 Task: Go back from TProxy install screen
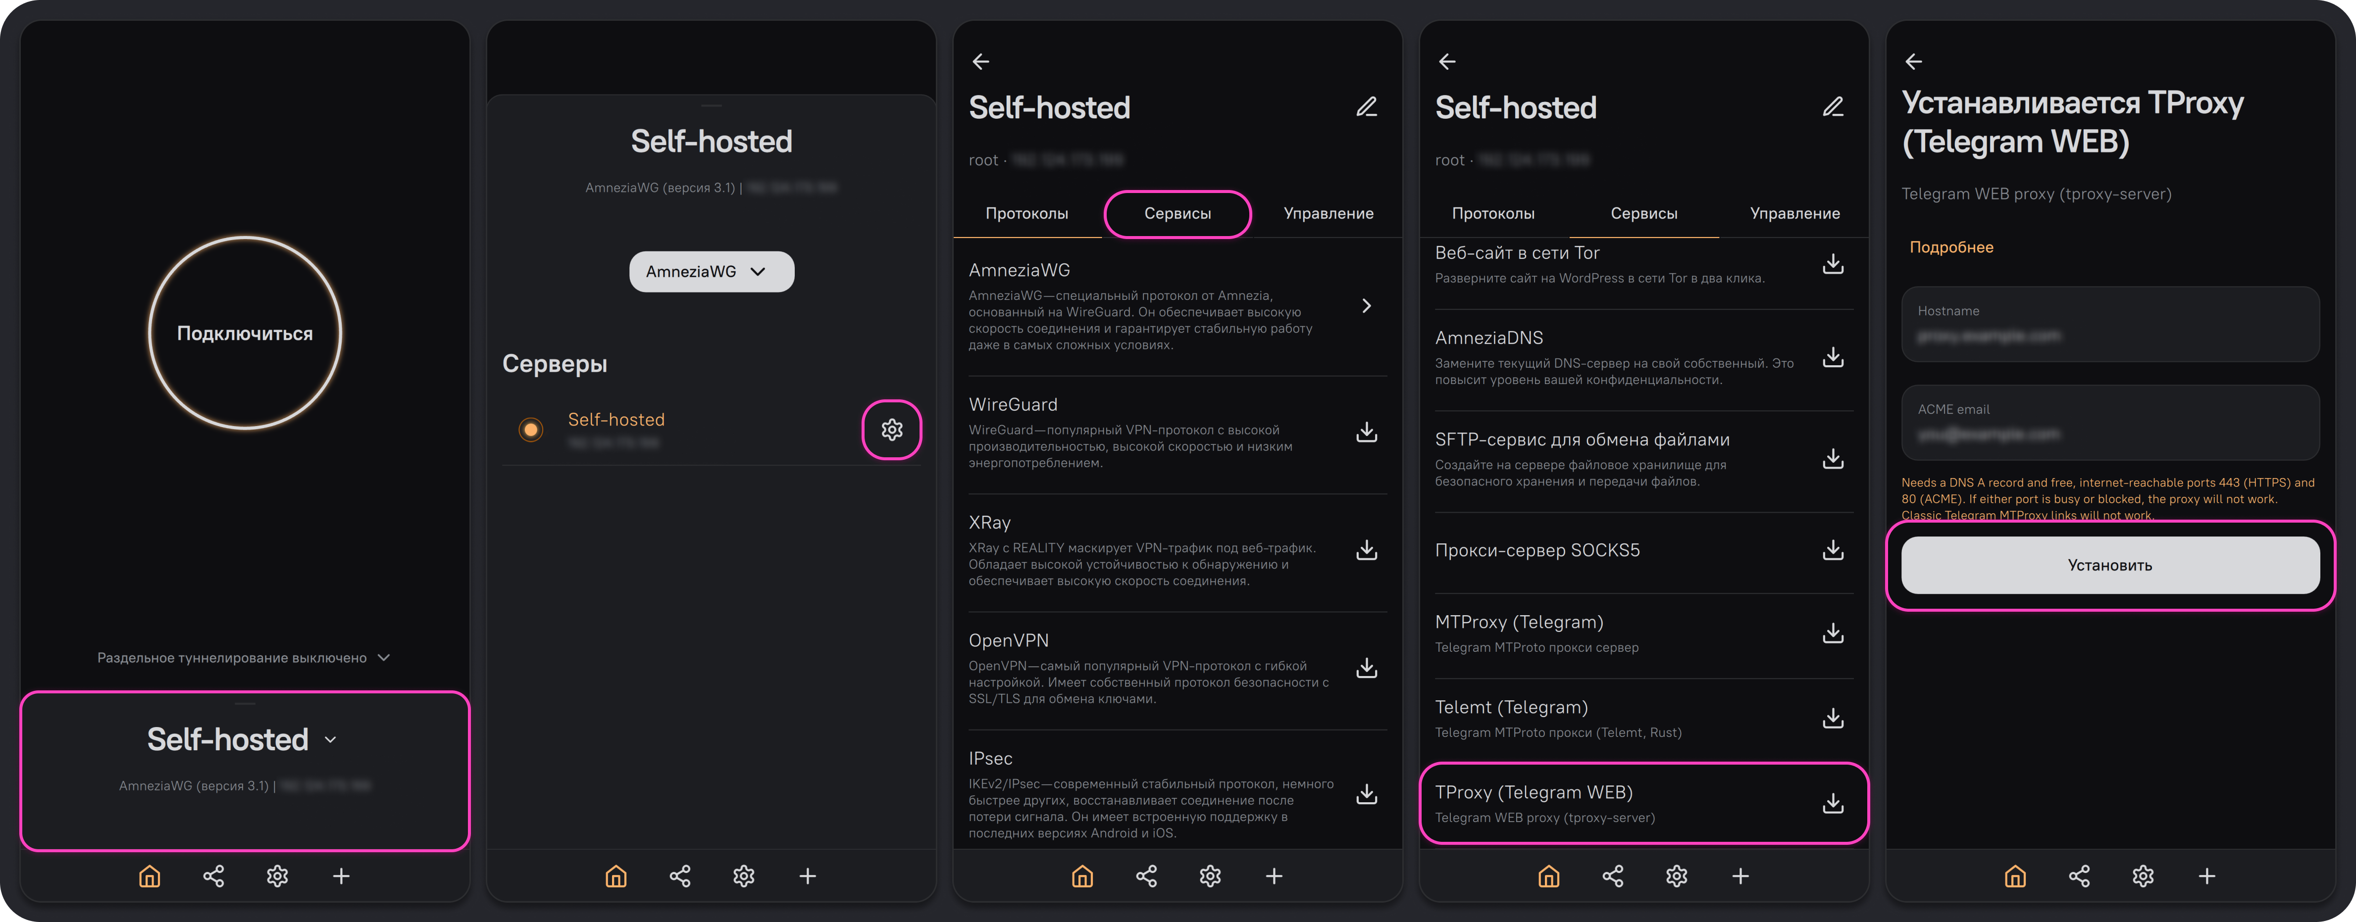pyautogui.click(x=1913, y=61)
